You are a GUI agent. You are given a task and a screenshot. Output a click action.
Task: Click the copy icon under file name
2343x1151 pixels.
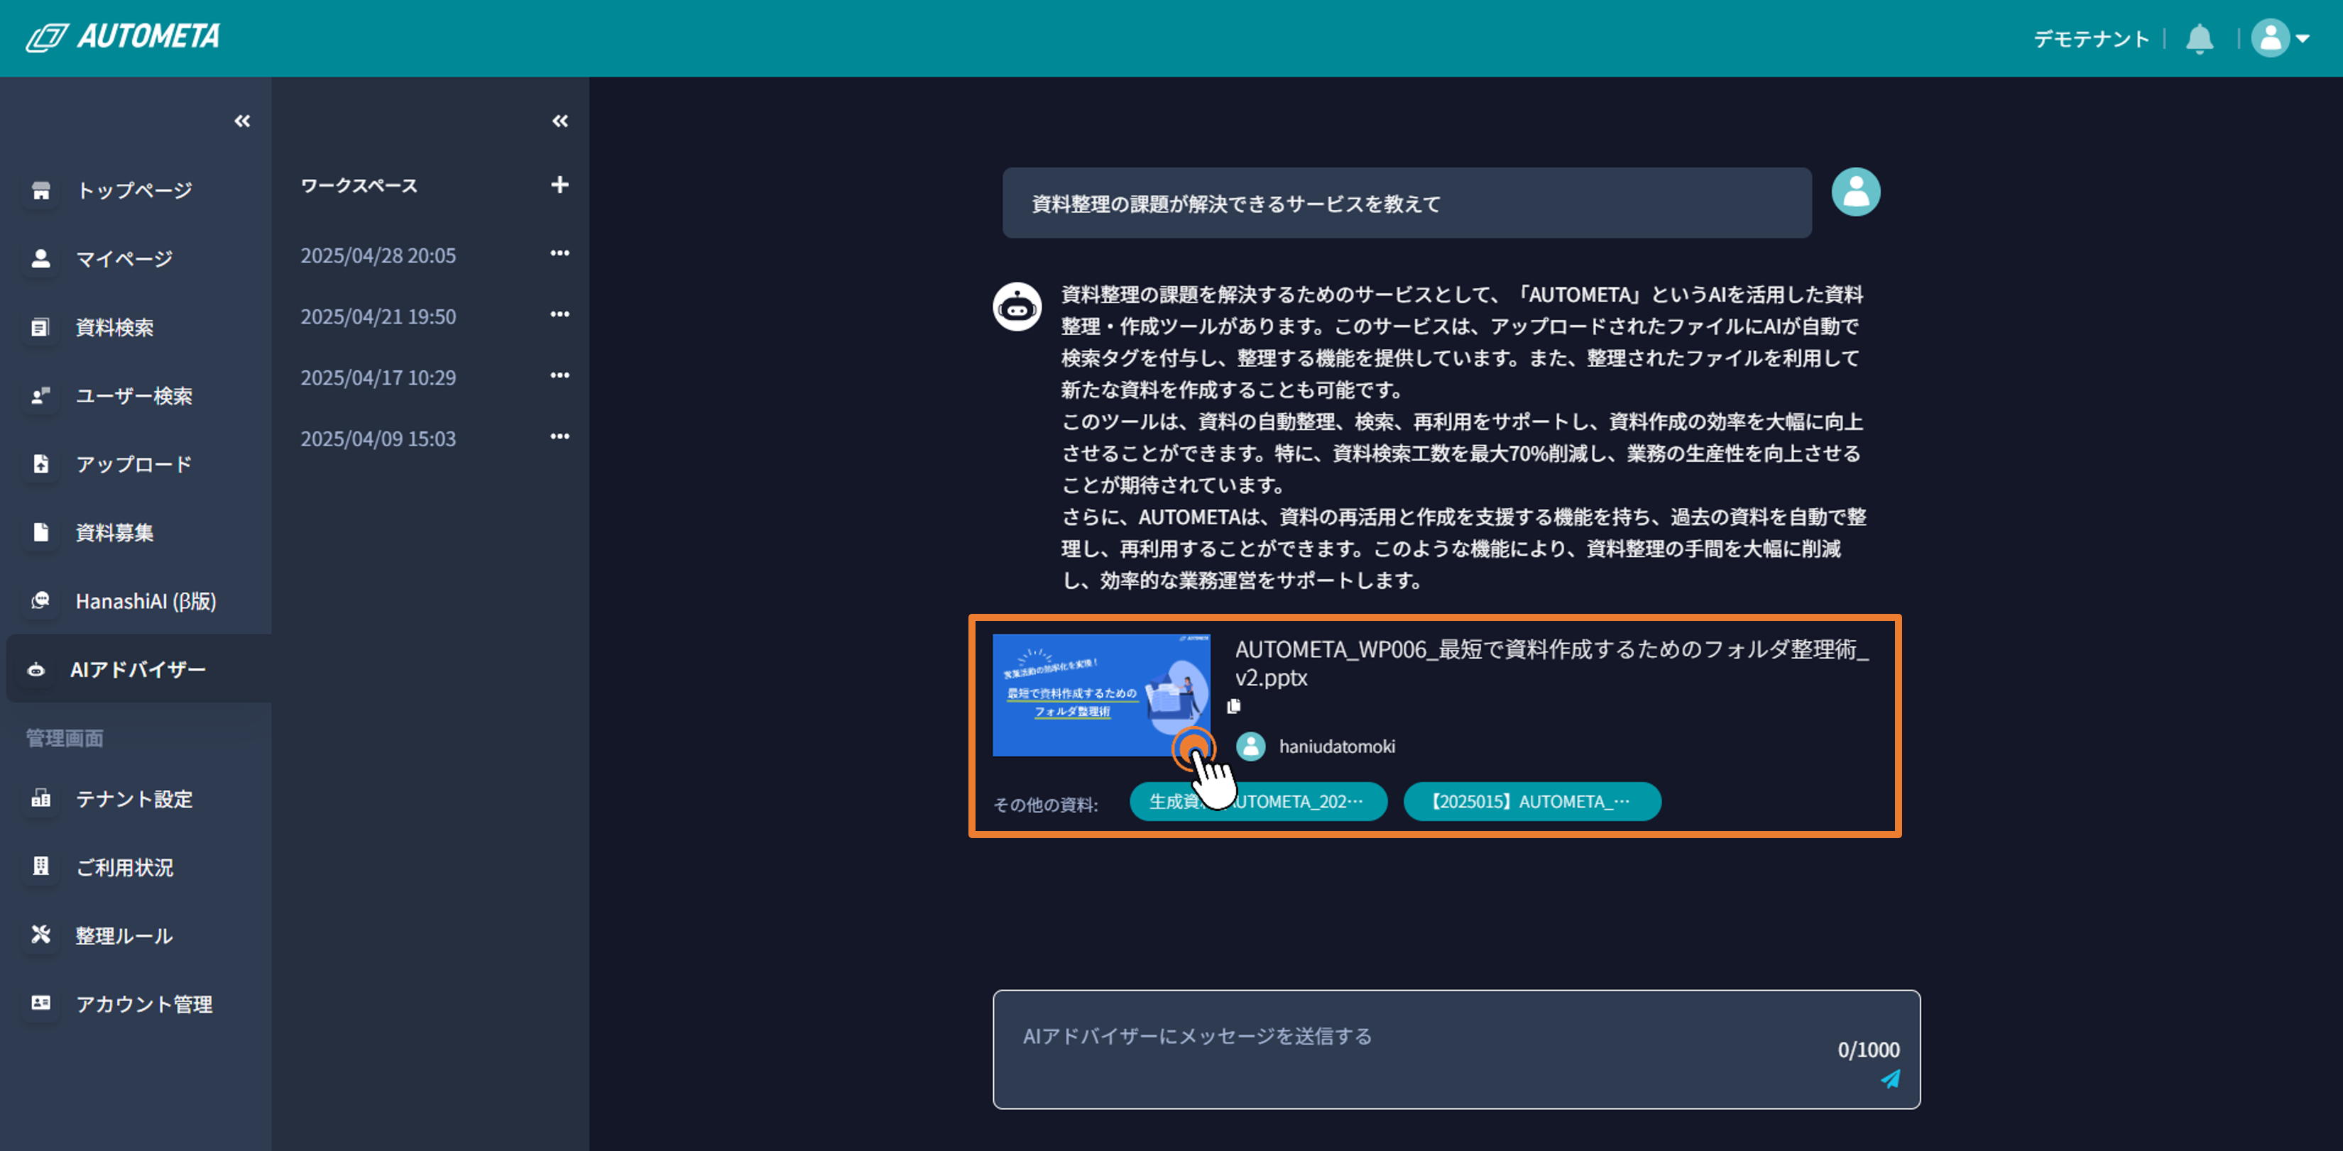pos(1234,706)
